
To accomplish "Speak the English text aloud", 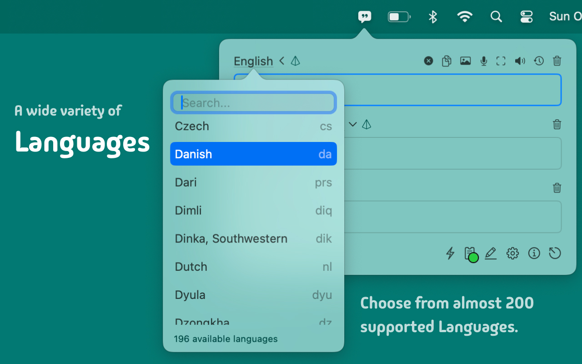I will tap(520, 61).
